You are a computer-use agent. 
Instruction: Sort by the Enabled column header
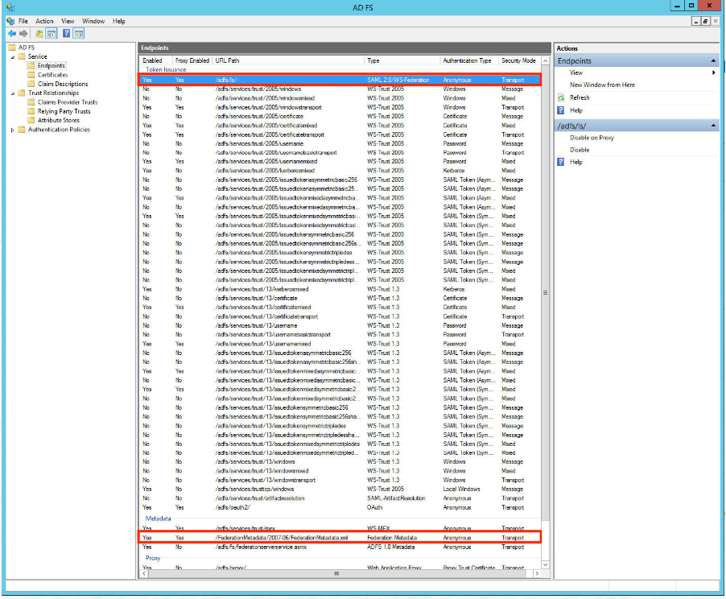point(155,60)
